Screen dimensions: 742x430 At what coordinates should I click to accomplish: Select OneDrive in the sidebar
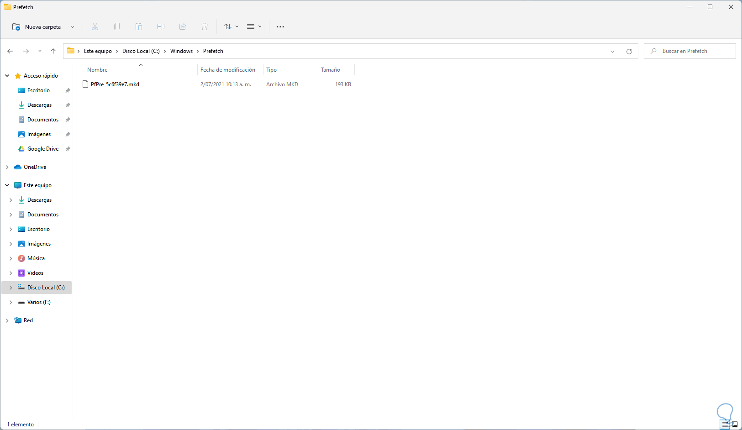click(35, 167)
